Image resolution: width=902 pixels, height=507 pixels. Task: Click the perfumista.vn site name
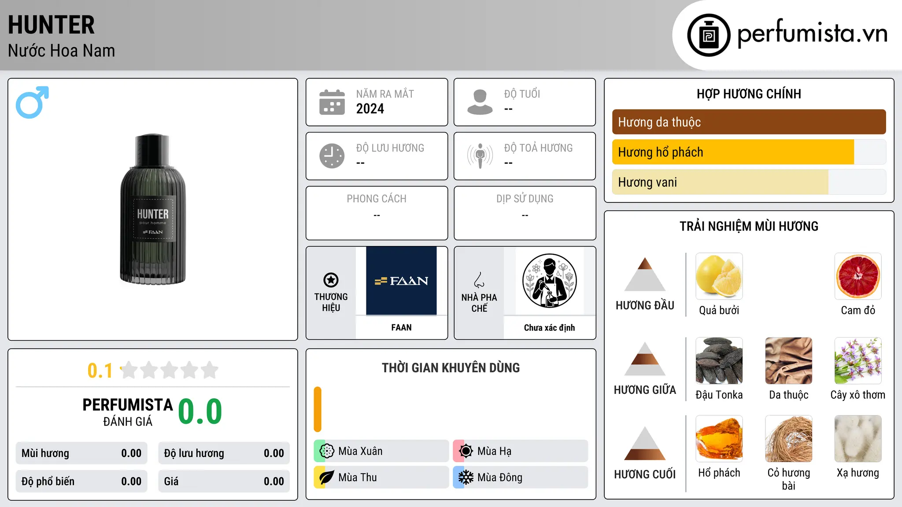812,33
